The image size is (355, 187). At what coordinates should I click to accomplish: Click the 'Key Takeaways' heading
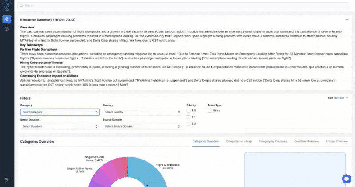point(31,45)
